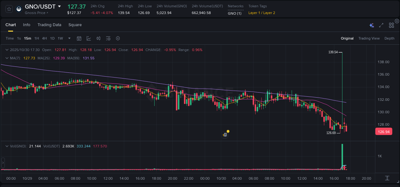Collapse the MA indicators row
The width and height of the screenshot is (400, 187).
coord(6,58)
